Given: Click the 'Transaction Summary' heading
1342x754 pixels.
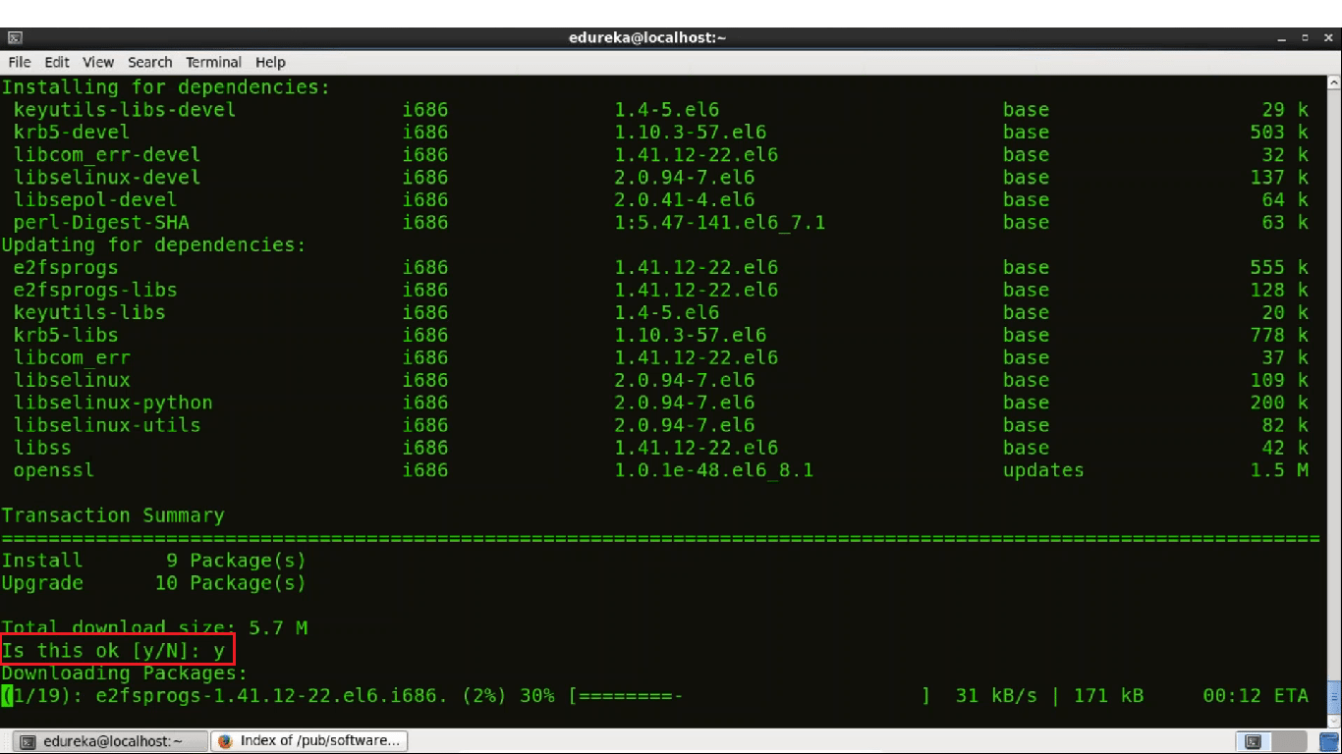Looking at the screenshot, I should click(113, 516).
